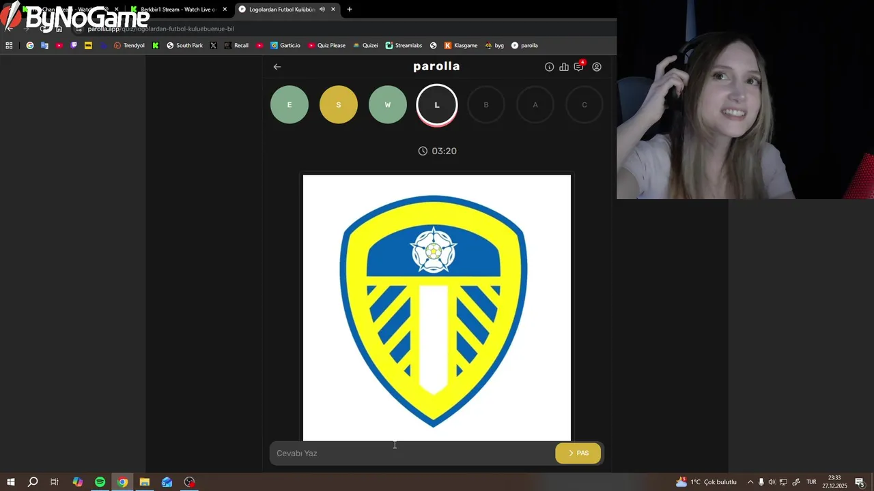
Task: Close the Berkbir1 Stream tab
Action: 225,10
